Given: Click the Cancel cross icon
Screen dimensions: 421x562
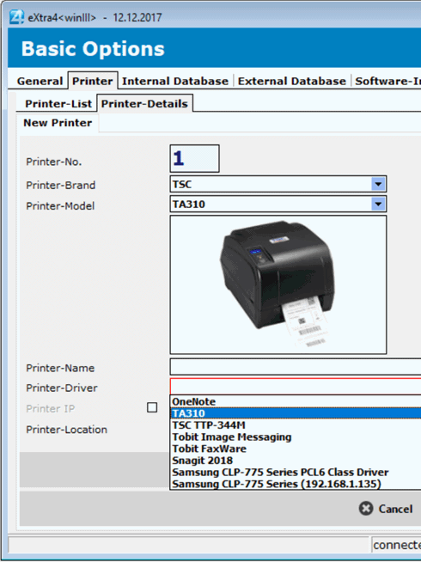Looking at the screenshot, I should point(366,508).
